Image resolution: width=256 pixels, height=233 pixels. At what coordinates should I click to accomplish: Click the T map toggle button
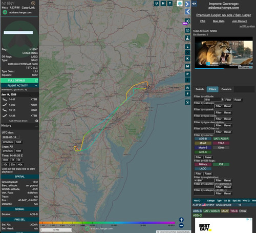[170, 3]
